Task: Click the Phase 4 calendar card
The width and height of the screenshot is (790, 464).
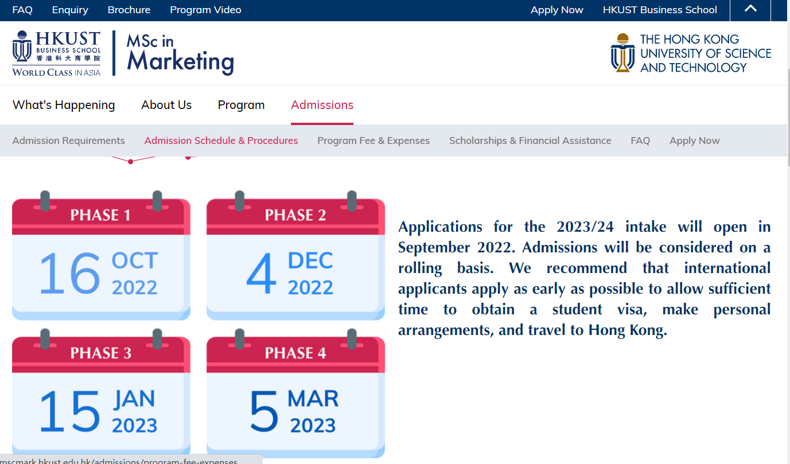Action: click(x=295, y=393)
